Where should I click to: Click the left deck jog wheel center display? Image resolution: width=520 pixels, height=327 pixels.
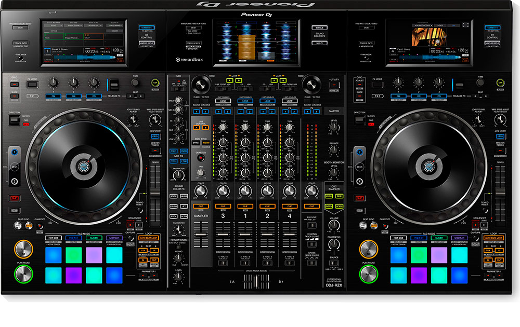click(x=82, y=165)
